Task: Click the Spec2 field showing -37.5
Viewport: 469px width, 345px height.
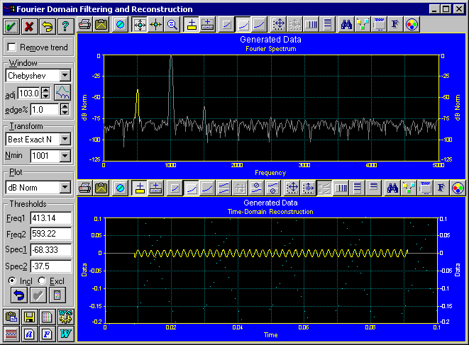Action: pyautogui.click(x=51, y=266)
